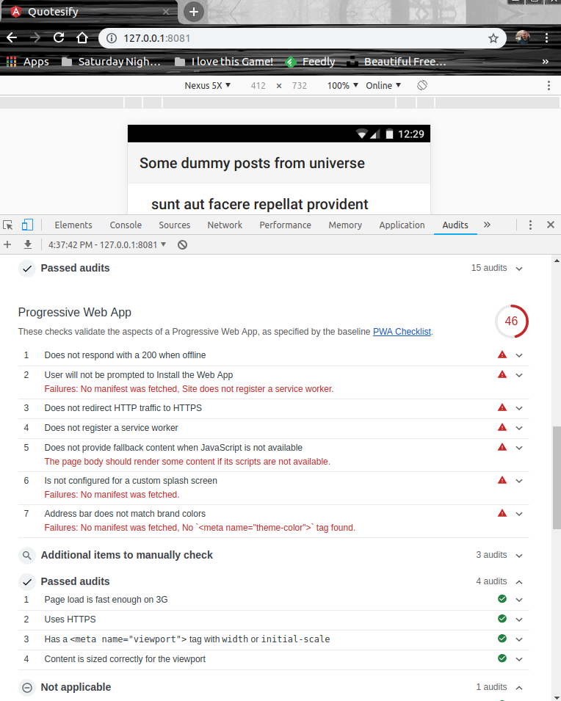Image resolution: width=561 pixels, height=701 pixels.
Task: Open the Online throttling dropdown
Action: tap(383, 85)
